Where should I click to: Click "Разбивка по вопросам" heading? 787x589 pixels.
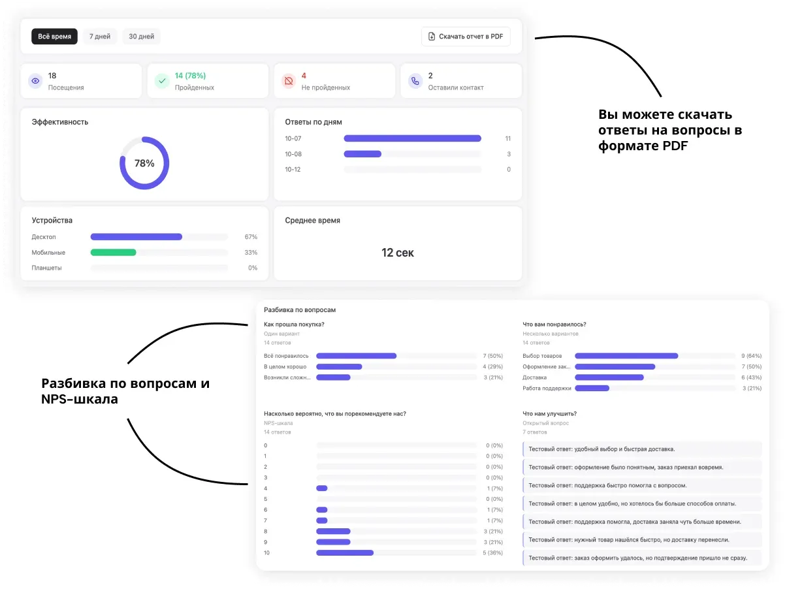coord(300,310)
